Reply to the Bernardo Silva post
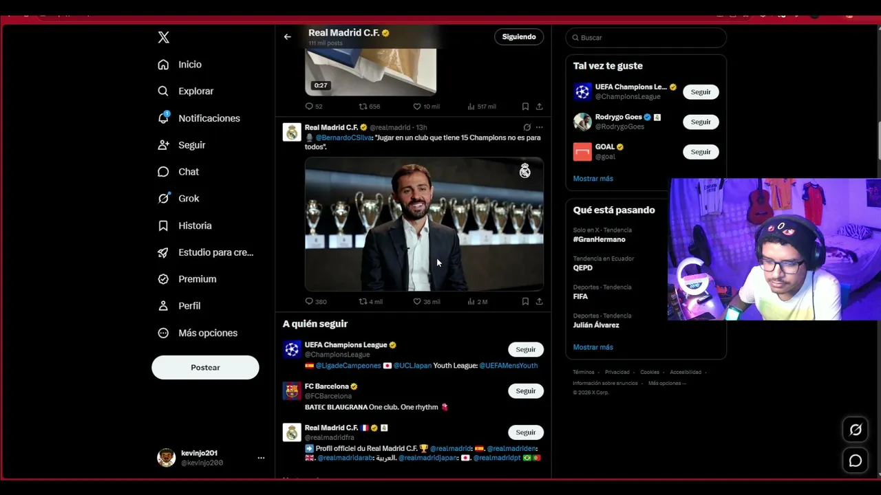 point(309,301)
